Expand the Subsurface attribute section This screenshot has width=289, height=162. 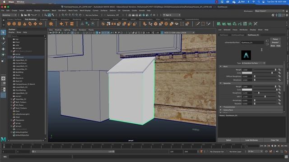click(221, 110)
